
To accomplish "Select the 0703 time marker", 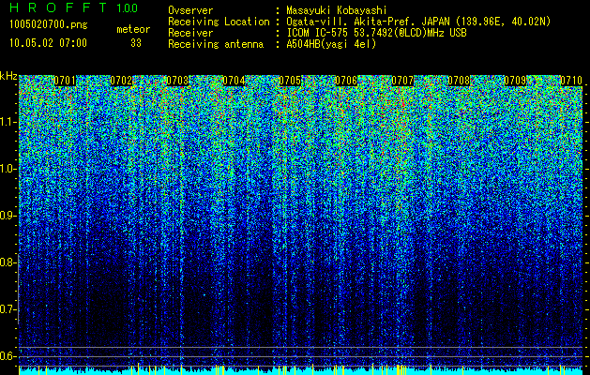I will pos(177,81).
